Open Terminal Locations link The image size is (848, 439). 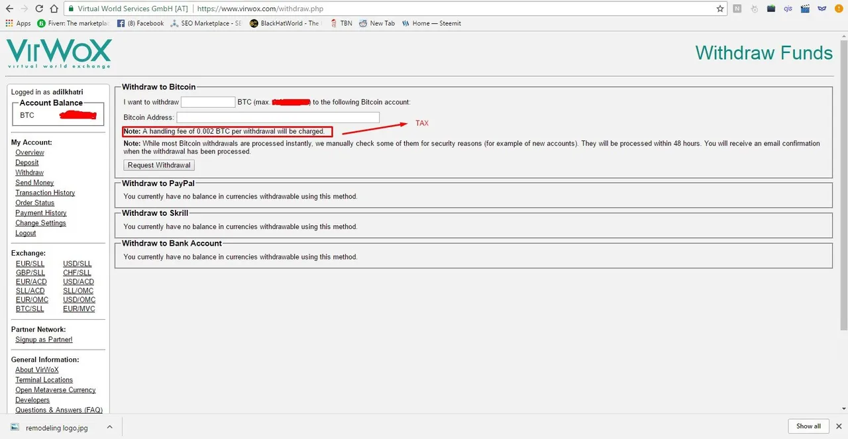coord(44,379)
